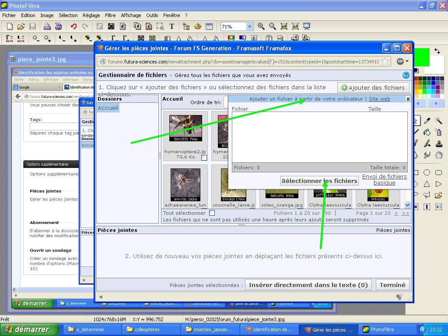
Task: Decrease contrast with the half-circle minus icon
Action: tap(62, 38)
